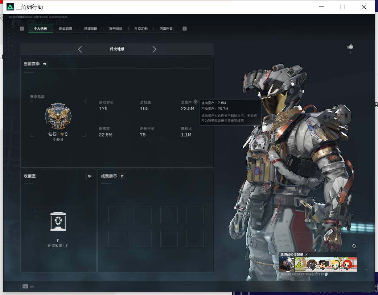Edit nickname with the pencil icon
This screenshot has height=295, width=378.
[x=307, y=254]
